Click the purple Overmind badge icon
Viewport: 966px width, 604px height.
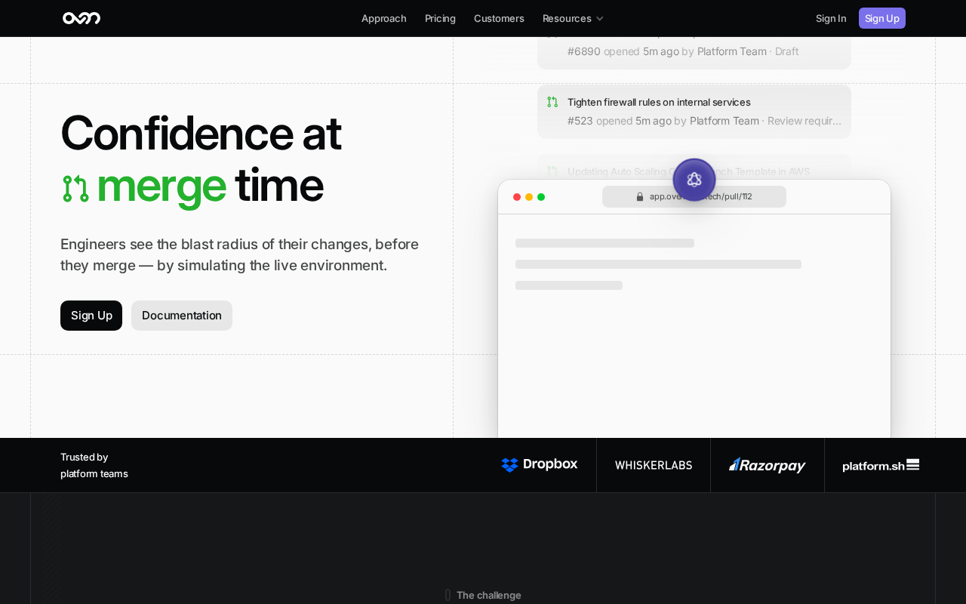pos(694,180)
